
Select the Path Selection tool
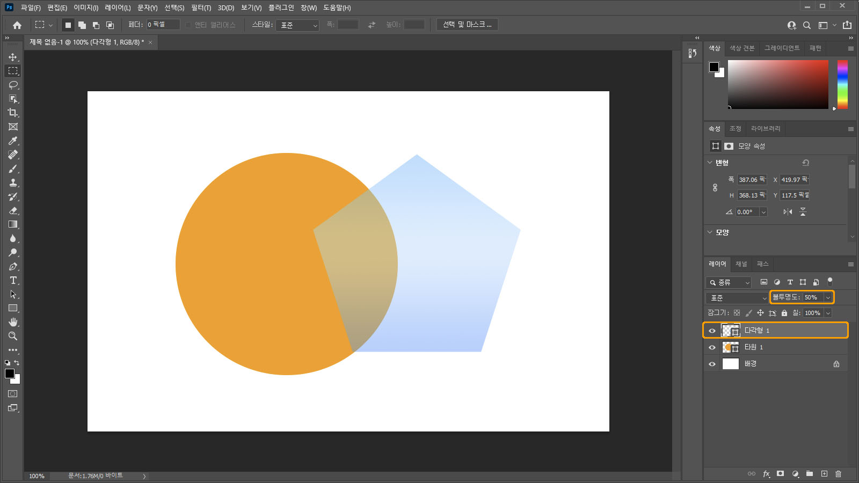pos(13,294)
